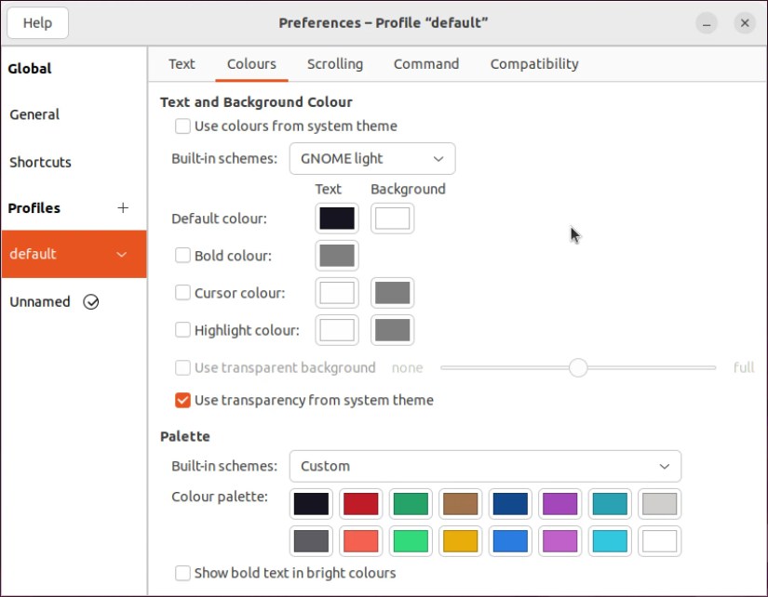Click the default background colour swatch

click(392, 219)
